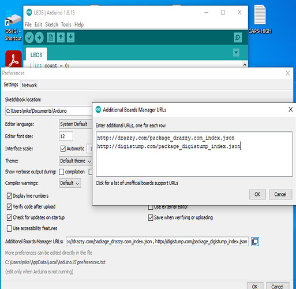The height and width of the screenshot is (289, 296).
Task: Click the digistump.com package URL line
Action: [168, 146]
